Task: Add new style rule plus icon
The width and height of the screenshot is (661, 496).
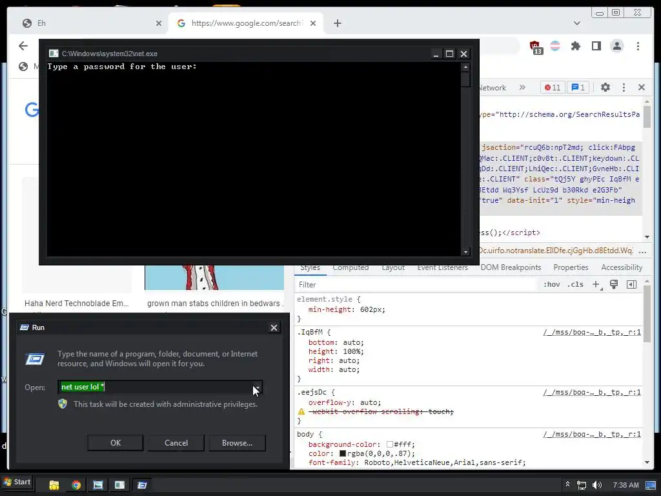Action: coord(596,285)
